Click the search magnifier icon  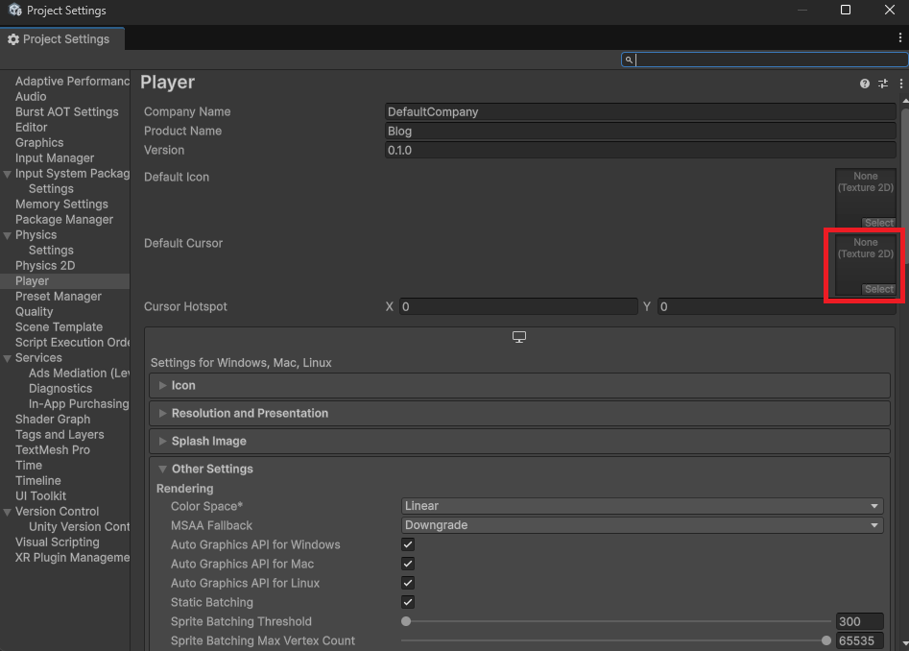(x=629, y=60)
